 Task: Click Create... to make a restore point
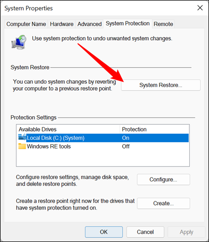pos(164,203)
